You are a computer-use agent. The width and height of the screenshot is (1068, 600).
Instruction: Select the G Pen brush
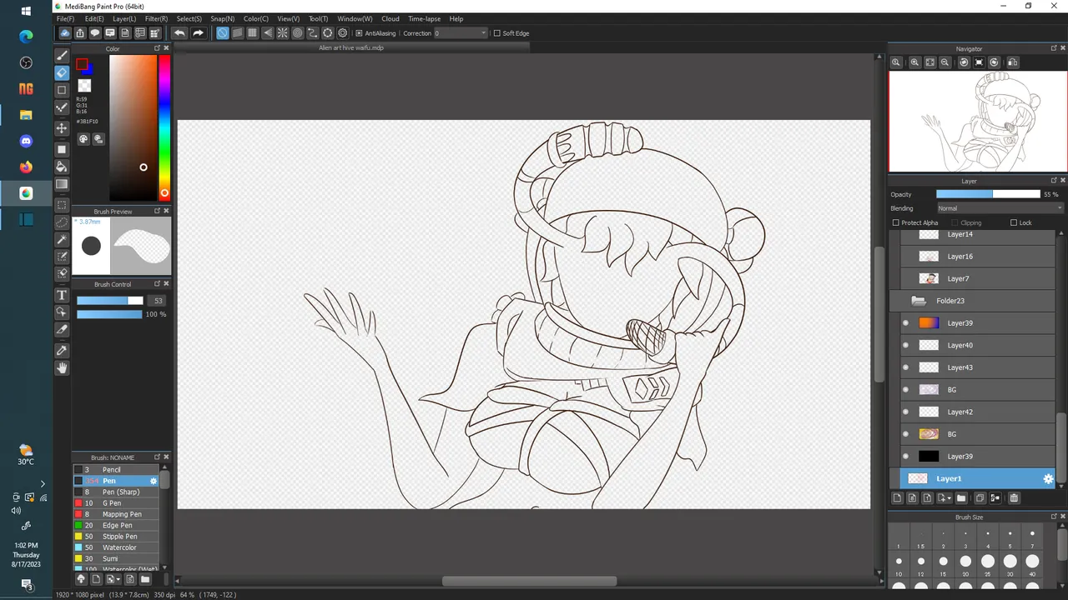112,503
